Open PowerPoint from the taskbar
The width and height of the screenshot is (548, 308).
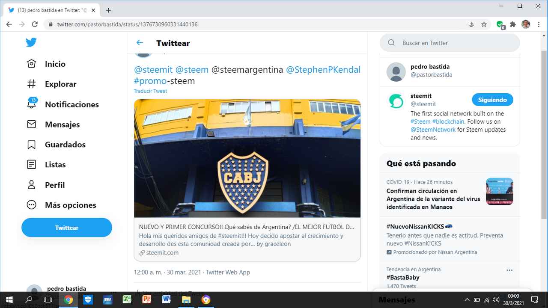tap(146, 300)
